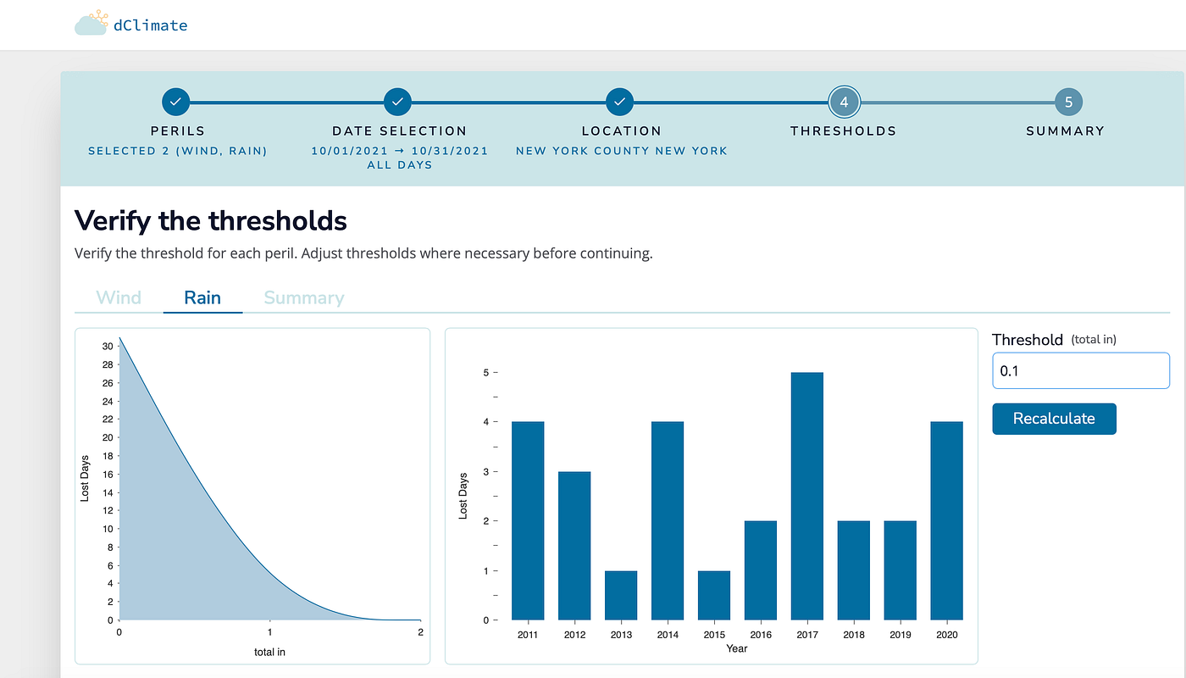Open the Summary tab below heading
1186x678 pixels.
(304, 297)
